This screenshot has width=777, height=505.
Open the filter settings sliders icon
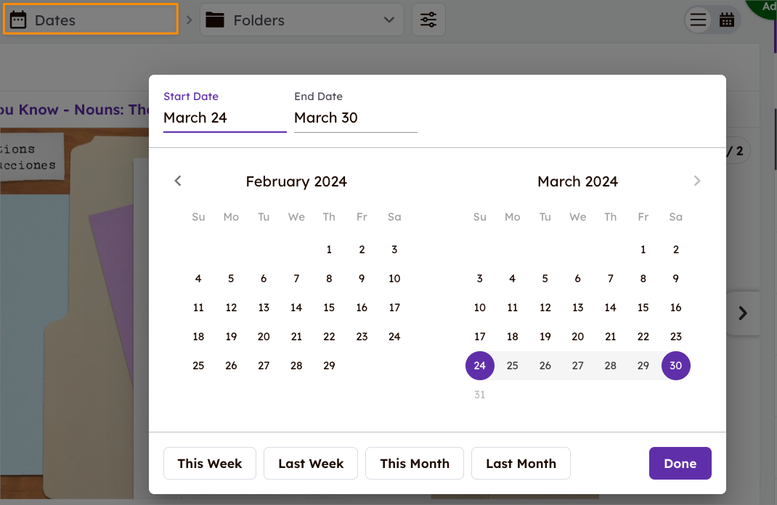point(428,20)
